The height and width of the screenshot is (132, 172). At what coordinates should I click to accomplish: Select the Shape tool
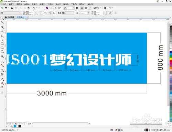(x=2, y=22)
